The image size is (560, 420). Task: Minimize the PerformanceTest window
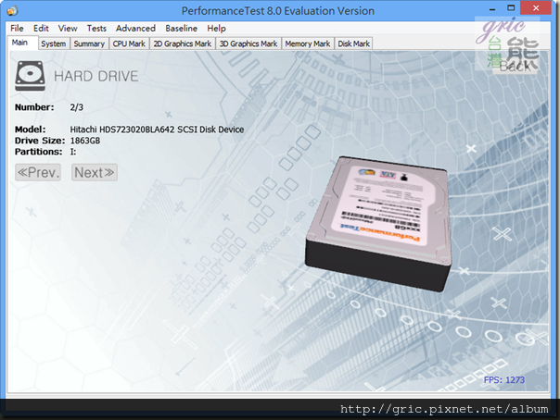(492, 8)
